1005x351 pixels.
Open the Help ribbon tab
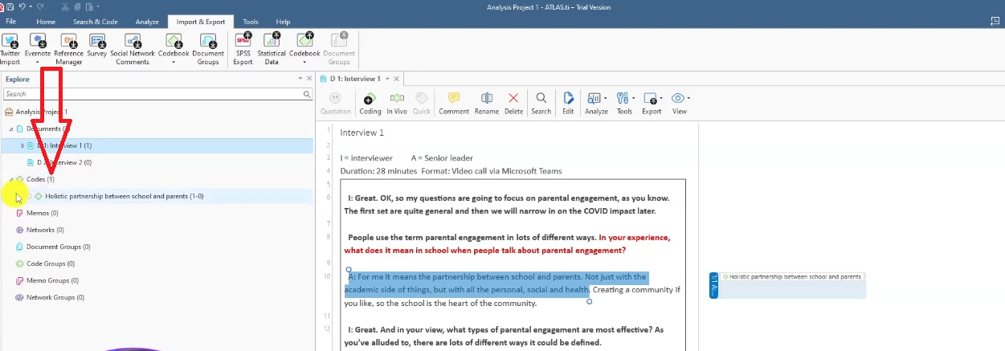point(283,22)
